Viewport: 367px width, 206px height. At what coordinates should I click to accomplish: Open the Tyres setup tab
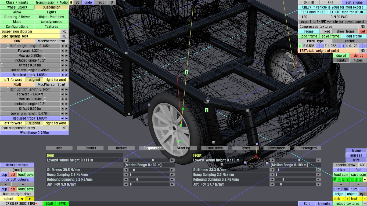click(x=246, y=148)
